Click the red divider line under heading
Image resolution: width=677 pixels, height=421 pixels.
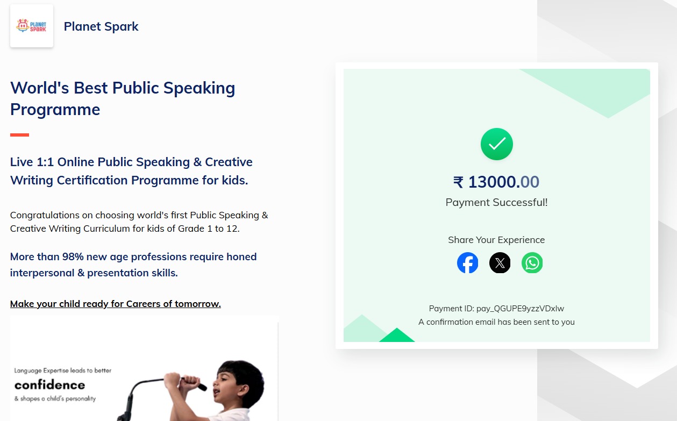point(19,135)
